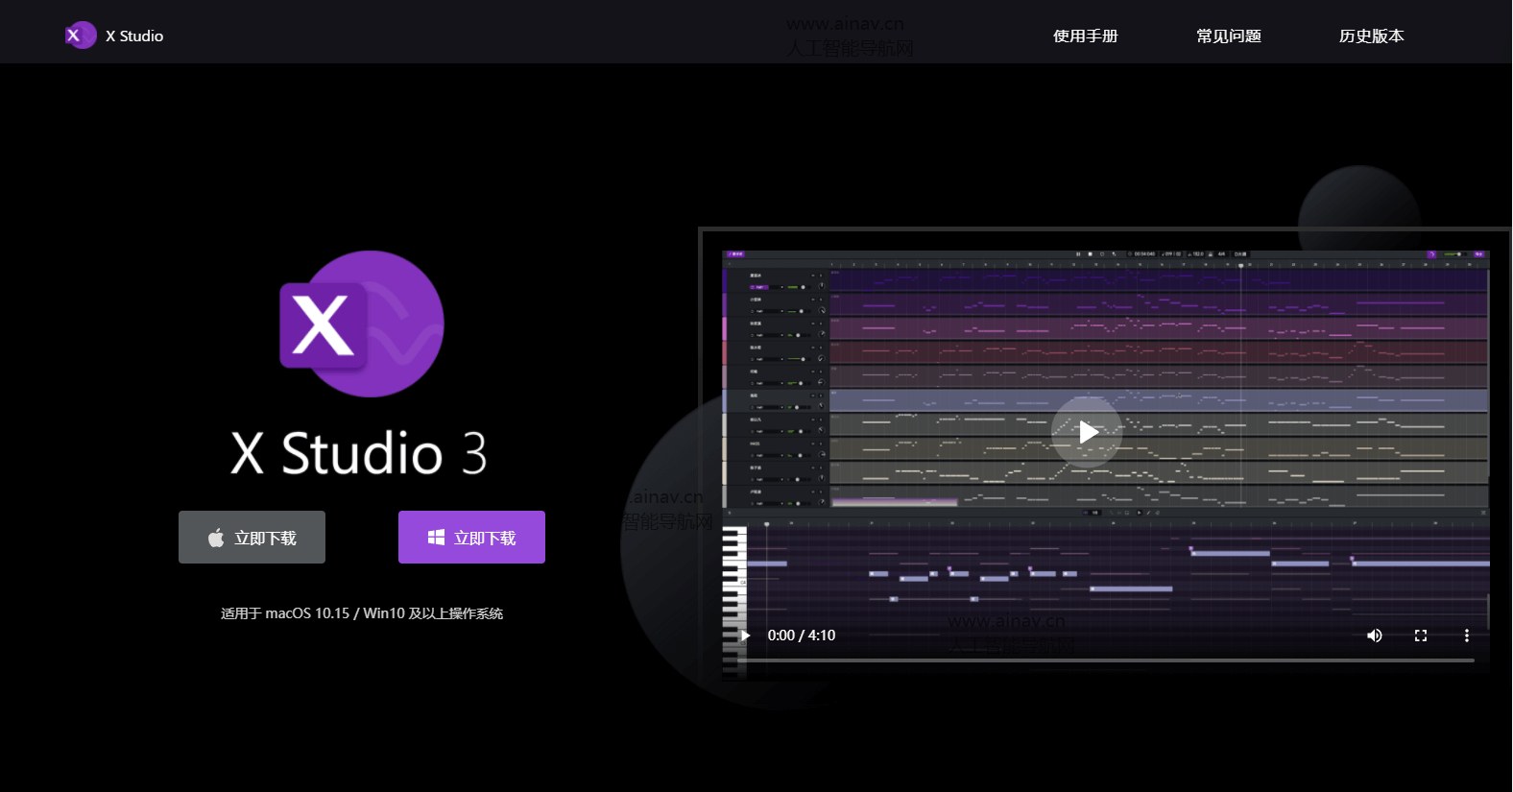Open the 历史版本 version history page
Viewport: 1513px width, 792px height.
(1372, 36)
